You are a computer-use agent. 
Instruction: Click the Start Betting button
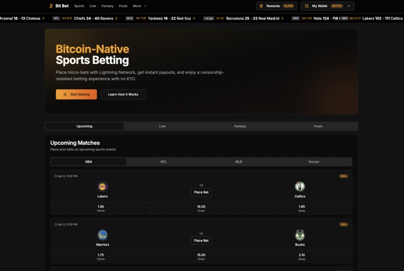pyautogui.click(x=76, y=94)
